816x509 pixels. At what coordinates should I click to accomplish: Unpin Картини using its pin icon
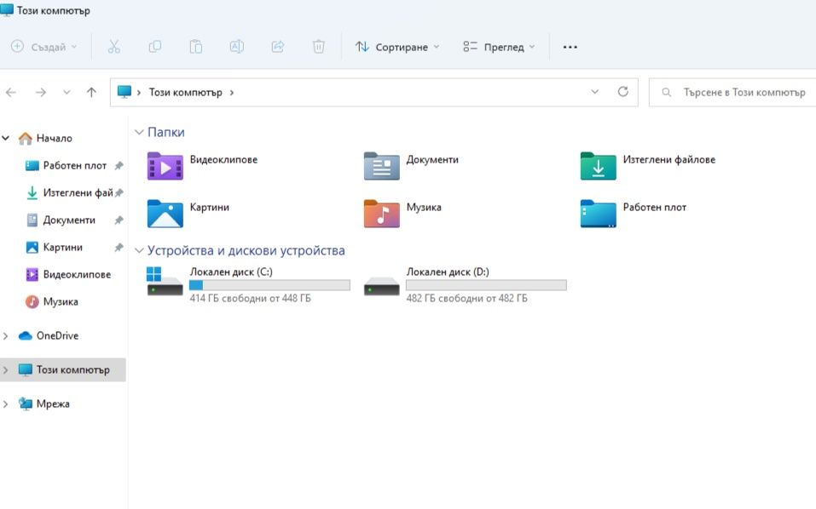pyautogui.click(x=119, y=247)
